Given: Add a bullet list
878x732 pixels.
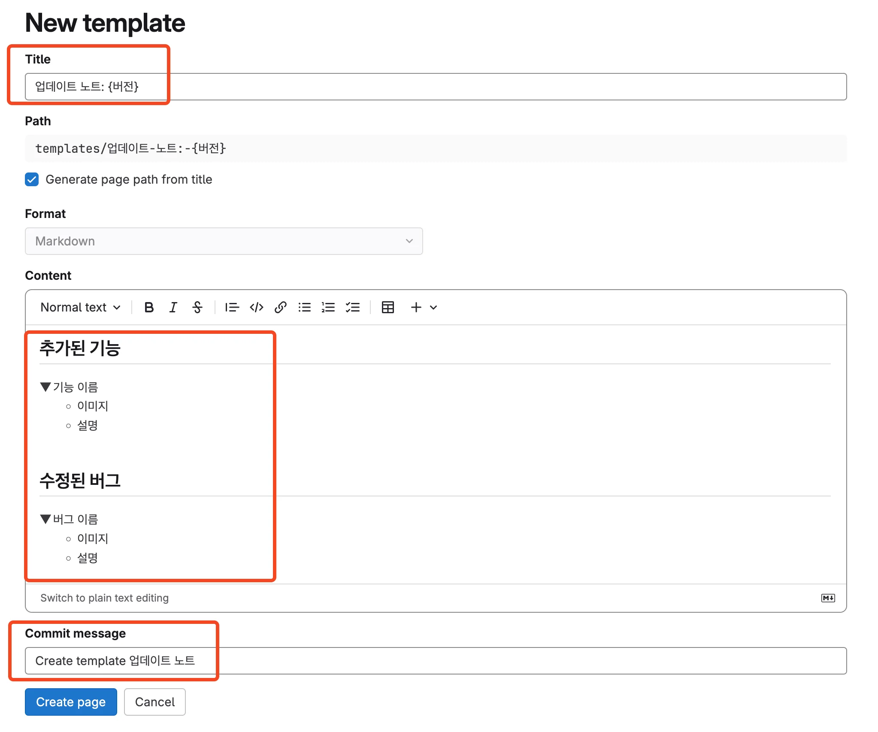Looking at the screenshot, I should [x=304, y=307].
